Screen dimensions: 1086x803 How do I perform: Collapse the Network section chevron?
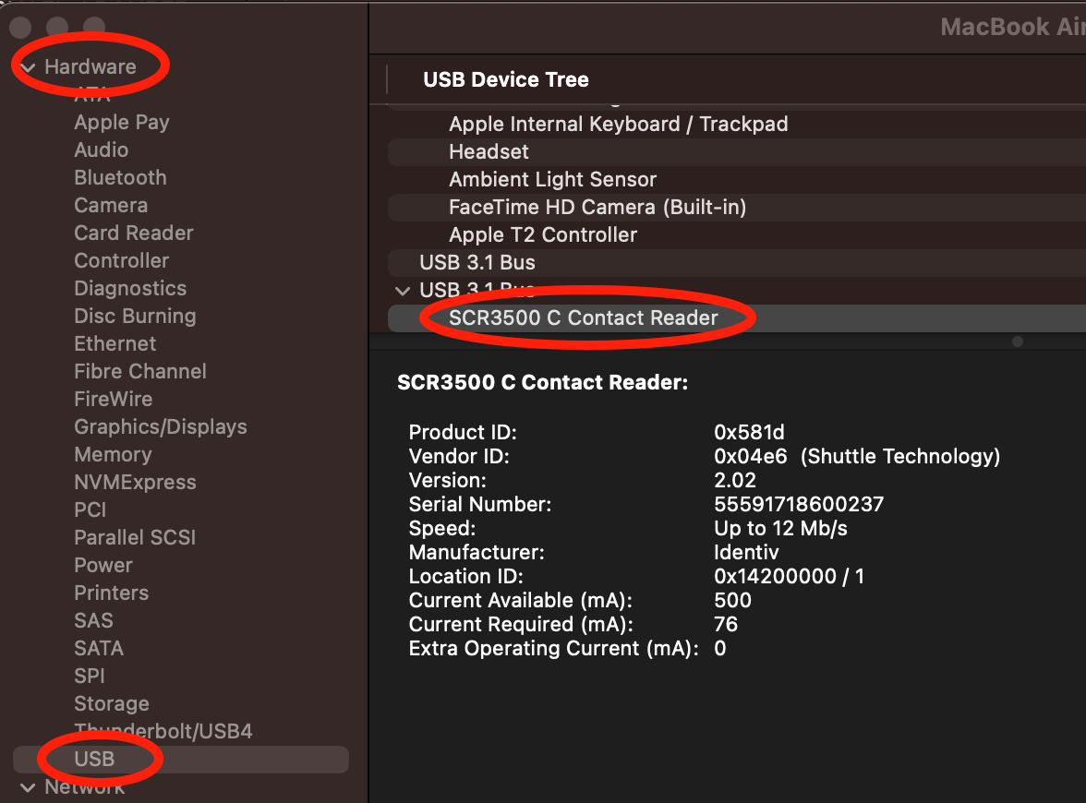point(28,787)
